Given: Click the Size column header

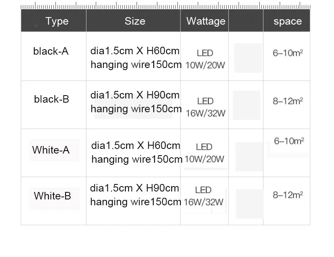Looking at the screenshot, I should point(135,21).
